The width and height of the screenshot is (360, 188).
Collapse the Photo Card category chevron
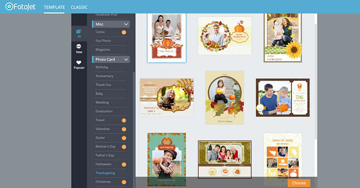point(126,59)
